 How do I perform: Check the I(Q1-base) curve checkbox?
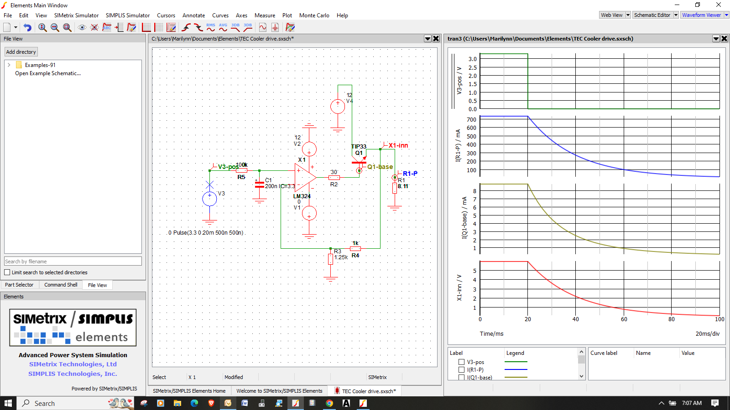pos(461,377)
